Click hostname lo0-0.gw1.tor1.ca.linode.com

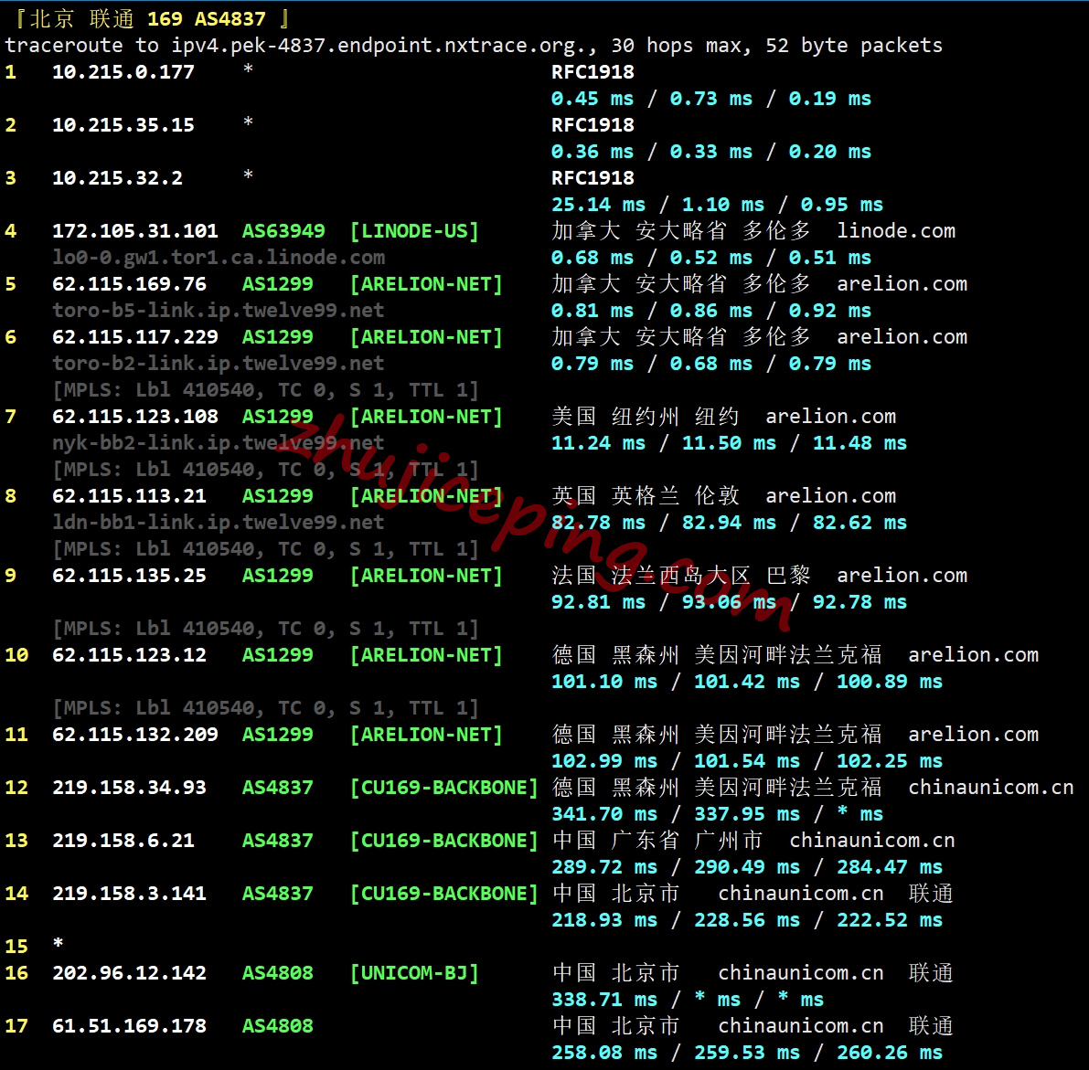point(219,258)
